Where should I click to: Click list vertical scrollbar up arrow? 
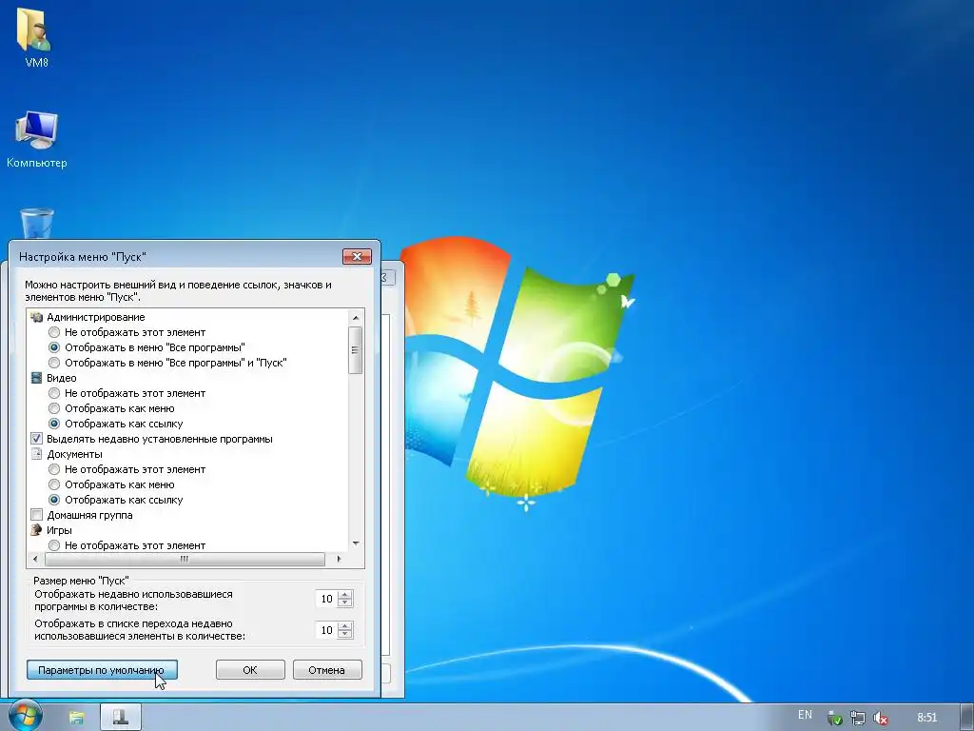tap(356, 318)
